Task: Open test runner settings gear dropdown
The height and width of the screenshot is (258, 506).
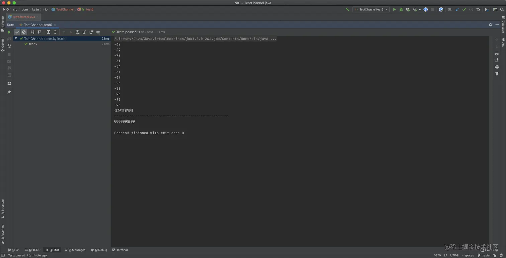Action: coord(98,32)
